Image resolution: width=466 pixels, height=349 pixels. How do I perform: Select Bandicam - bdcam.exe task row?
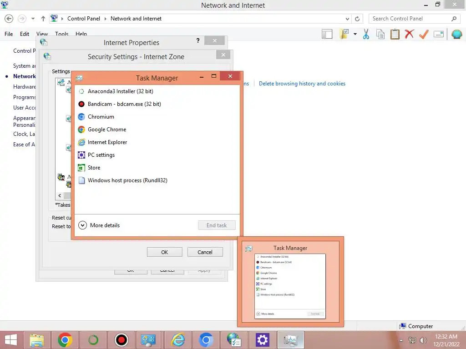coord(157,104)
